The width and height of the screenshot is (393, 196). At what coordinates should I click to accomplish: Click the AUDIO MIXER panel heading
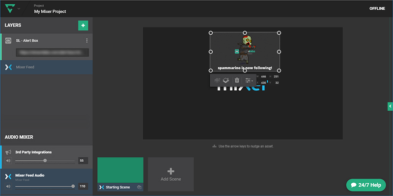[x=19, y=137]
